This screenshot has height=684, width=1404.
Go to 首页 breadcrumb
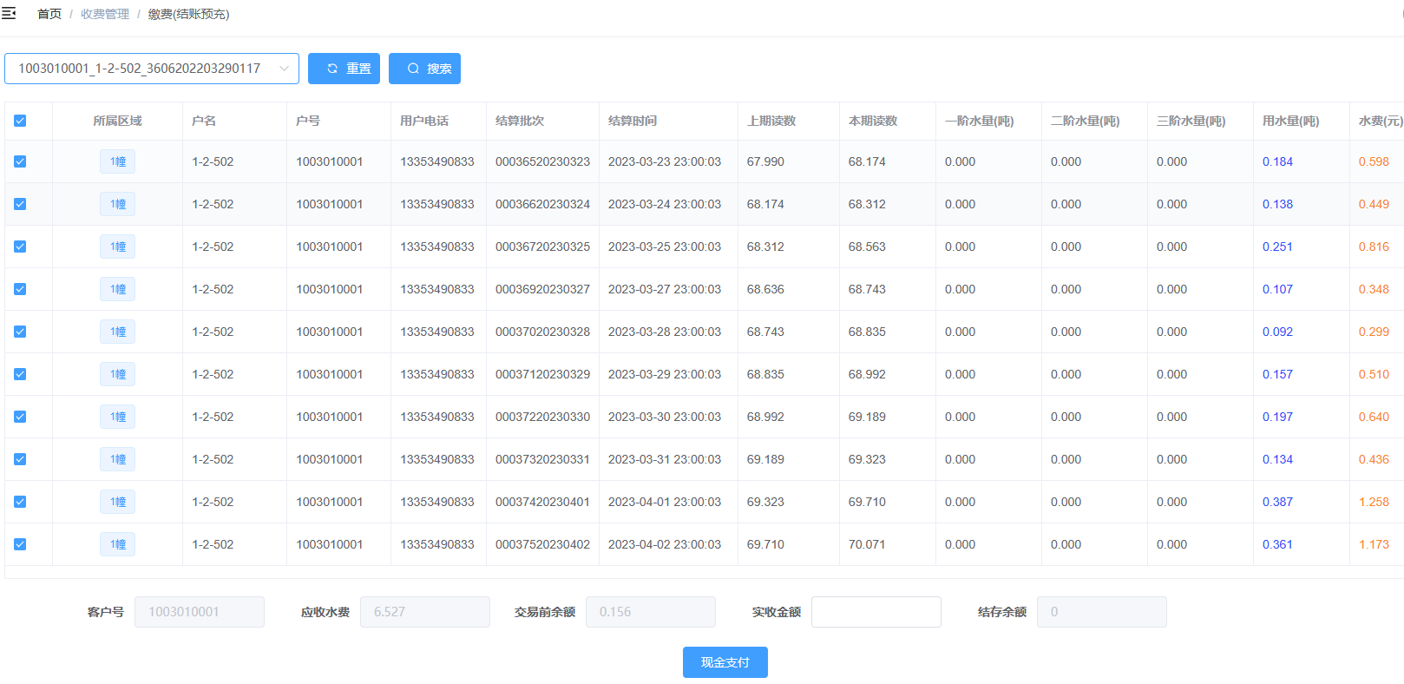point(49,14)
